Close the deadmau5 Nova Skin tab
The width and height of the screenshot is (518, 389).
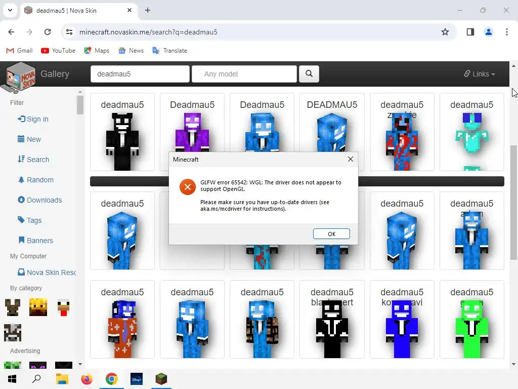[x=129, y=10]
